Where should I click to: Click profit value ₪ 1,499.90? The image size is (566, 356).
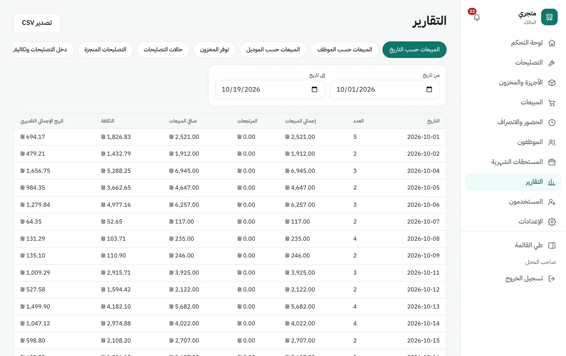(35, 307)
